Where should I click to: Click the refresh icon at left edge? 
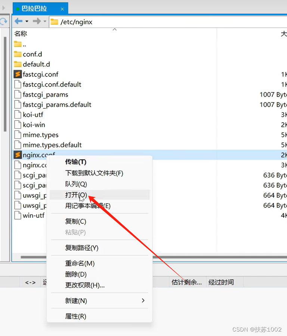coord(3,22)
